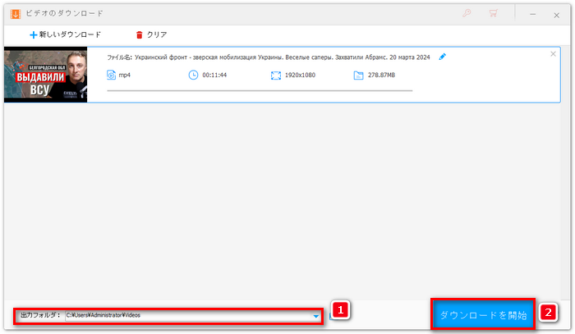Close the video download window
This screenshot has height=334, width=575.
click(556, 15)
